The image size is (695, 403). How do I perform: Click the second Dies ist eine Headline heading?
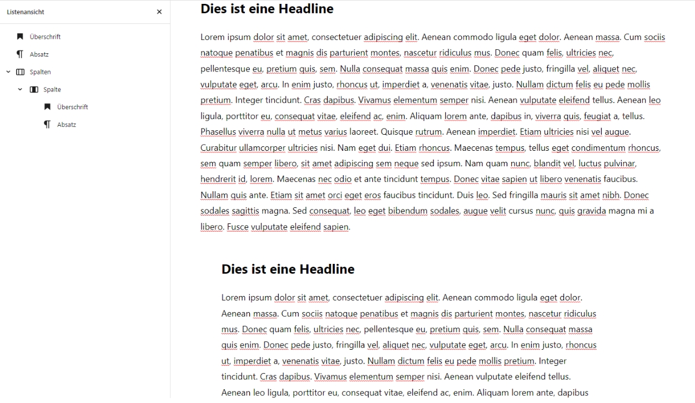[x=288, y=269]
